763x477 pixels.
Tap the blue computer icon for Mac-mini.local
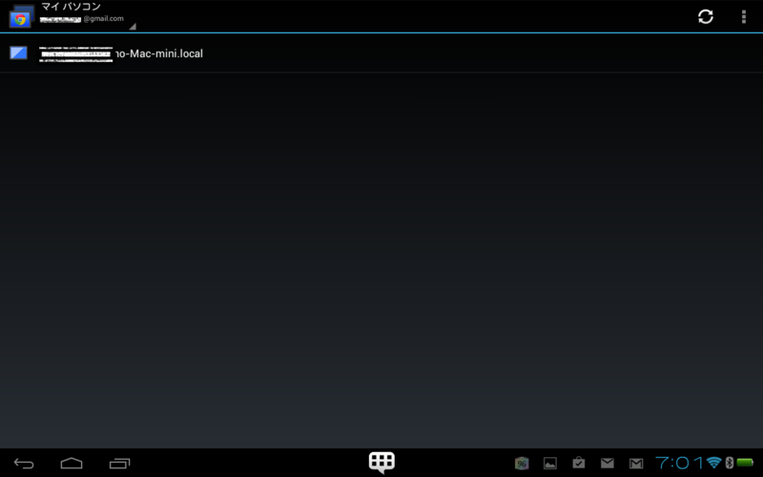(x=18, y=52)
